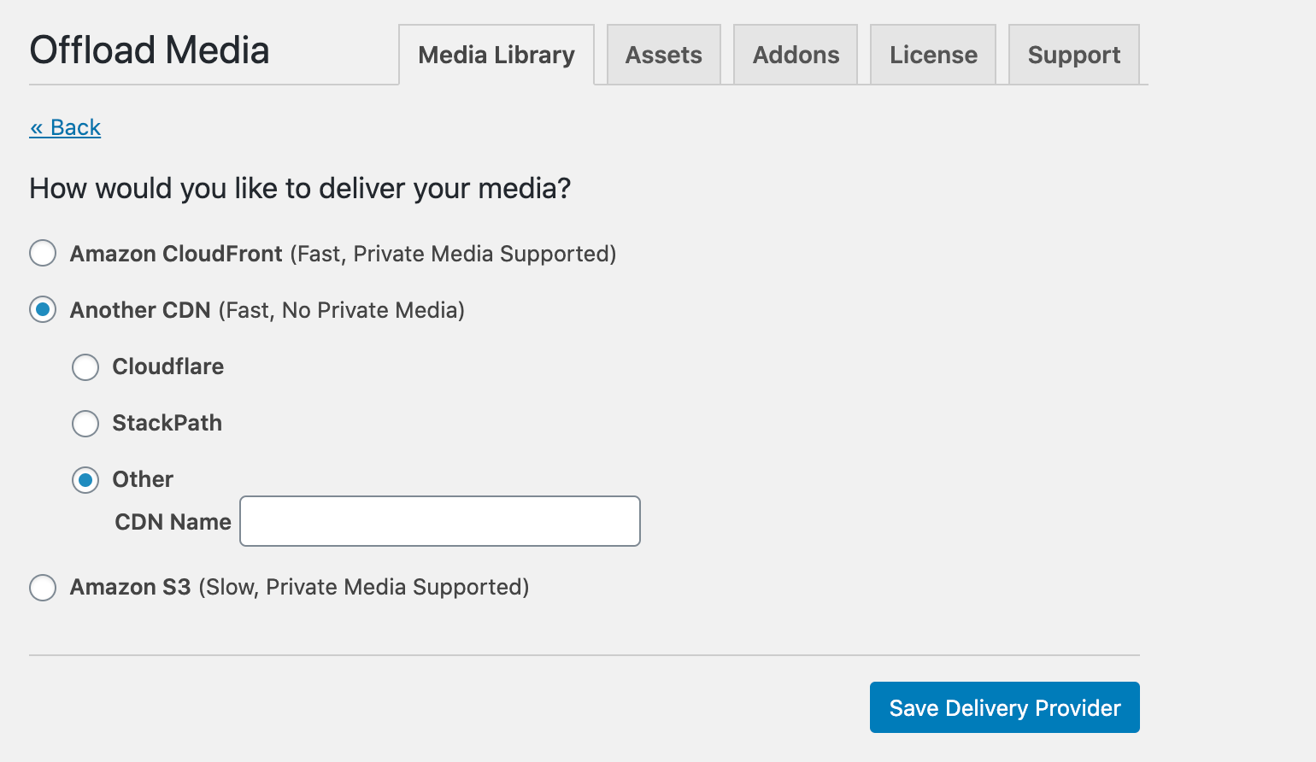Switch to the Media Library tab
Screen dimensions: 1316x762
(496, 55)
